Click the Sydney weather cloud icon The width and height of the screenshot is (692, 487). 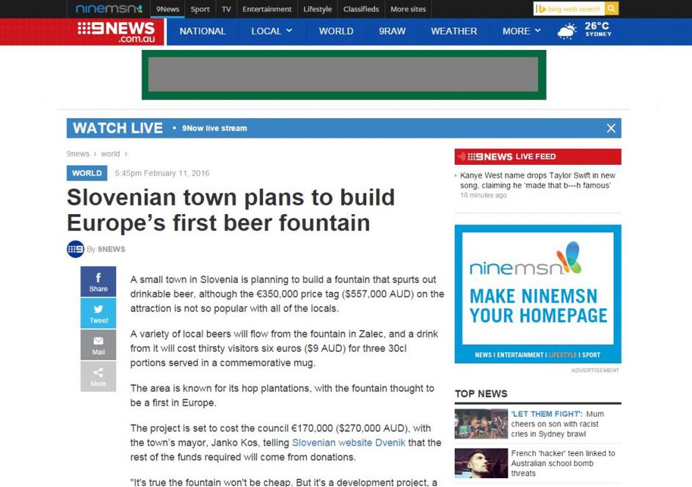(567, 31)
